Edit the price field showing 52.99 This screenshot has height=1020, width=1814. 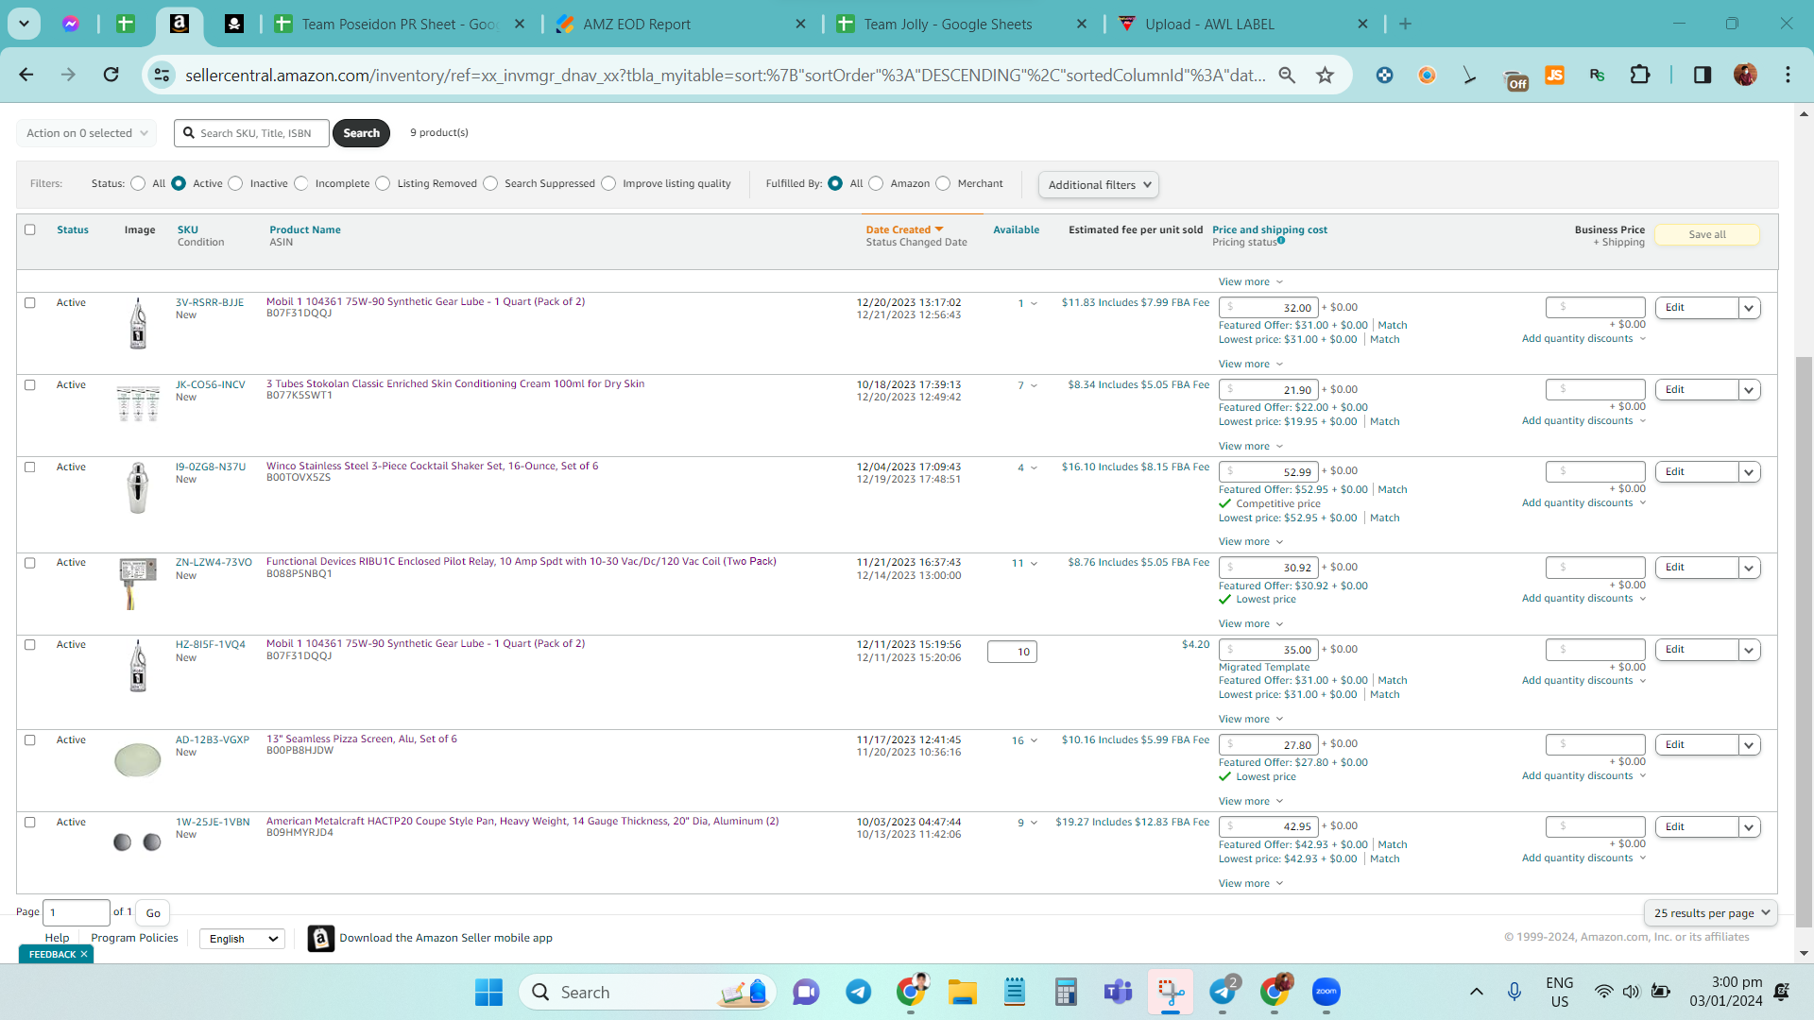click(x=1268, y=471)
